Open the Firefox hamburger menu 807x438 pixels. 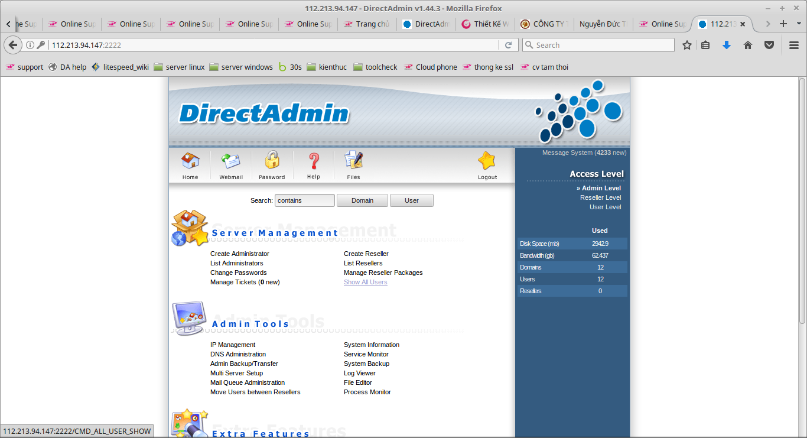[x=794, y=45]
